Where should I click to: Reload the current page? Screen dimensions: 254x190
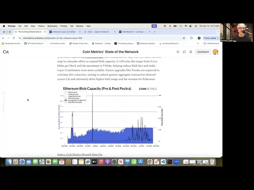pos(14,38)
